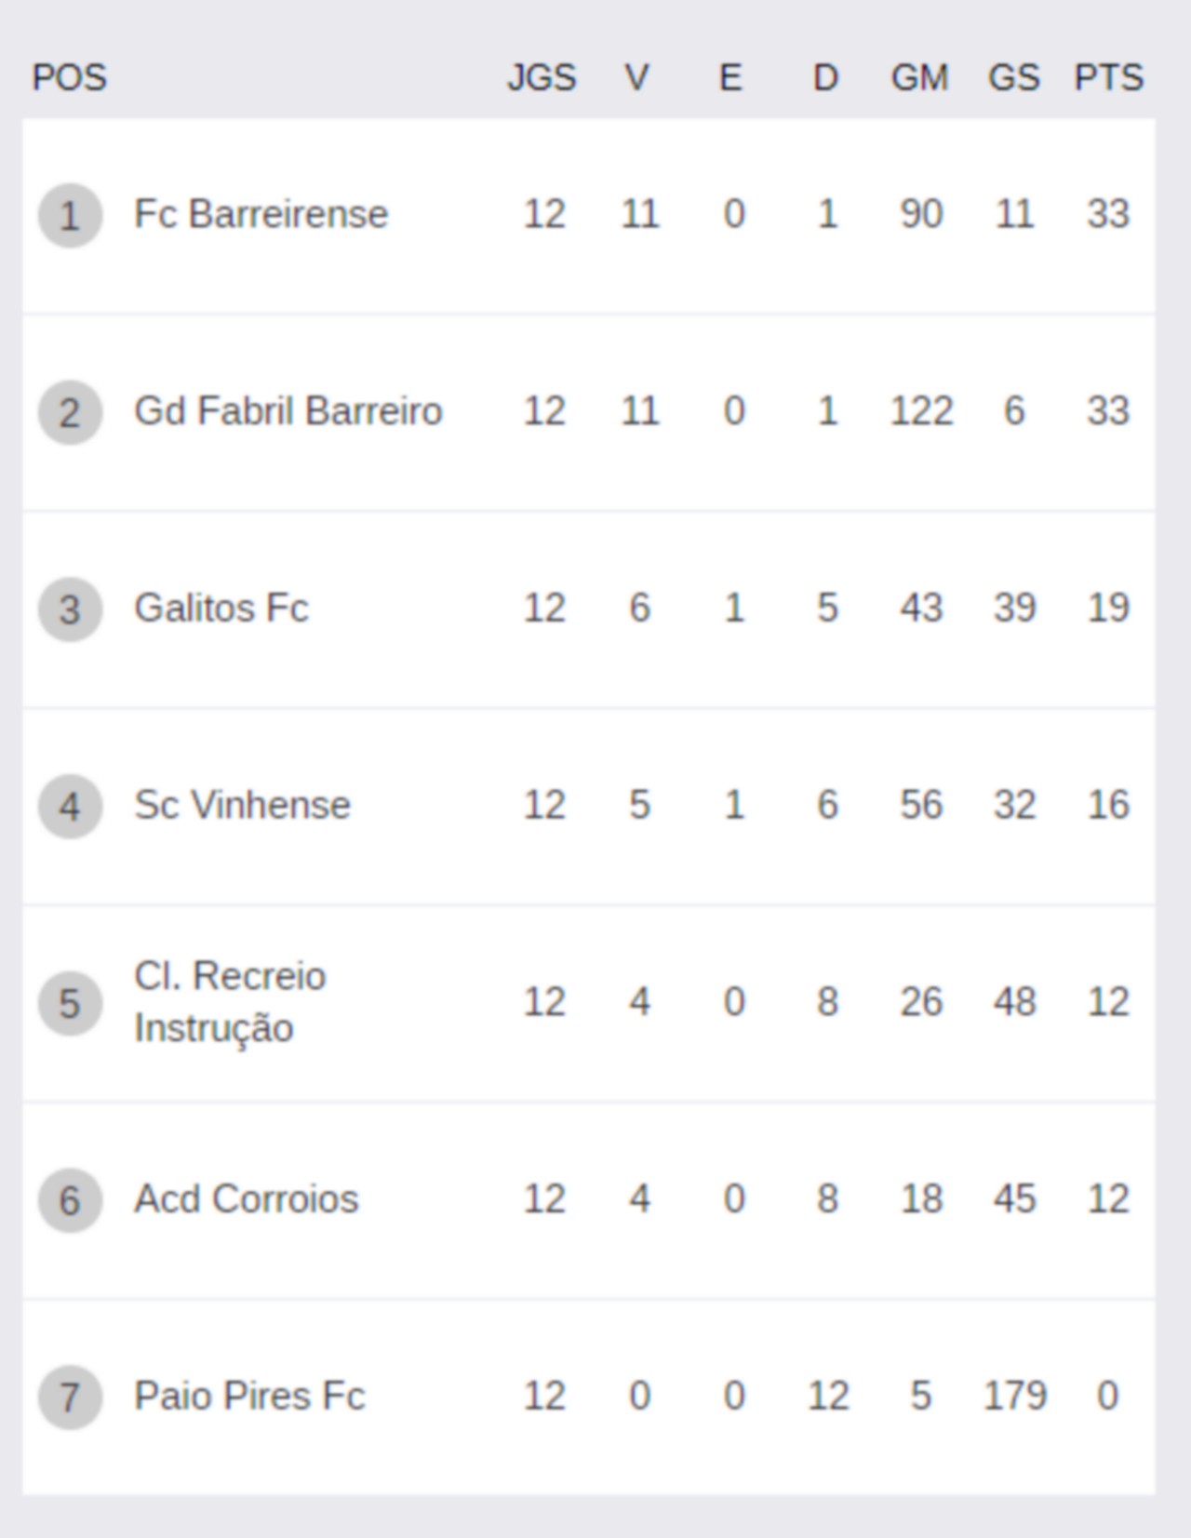Viewport: 1191px width, 1538px height.
Task: Click the position 7 circle badge
Action: (70, 1398)
